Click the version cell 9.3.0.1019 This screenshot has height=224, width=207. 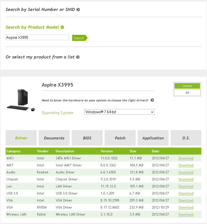pyautogui.click(x=108, y=179)
